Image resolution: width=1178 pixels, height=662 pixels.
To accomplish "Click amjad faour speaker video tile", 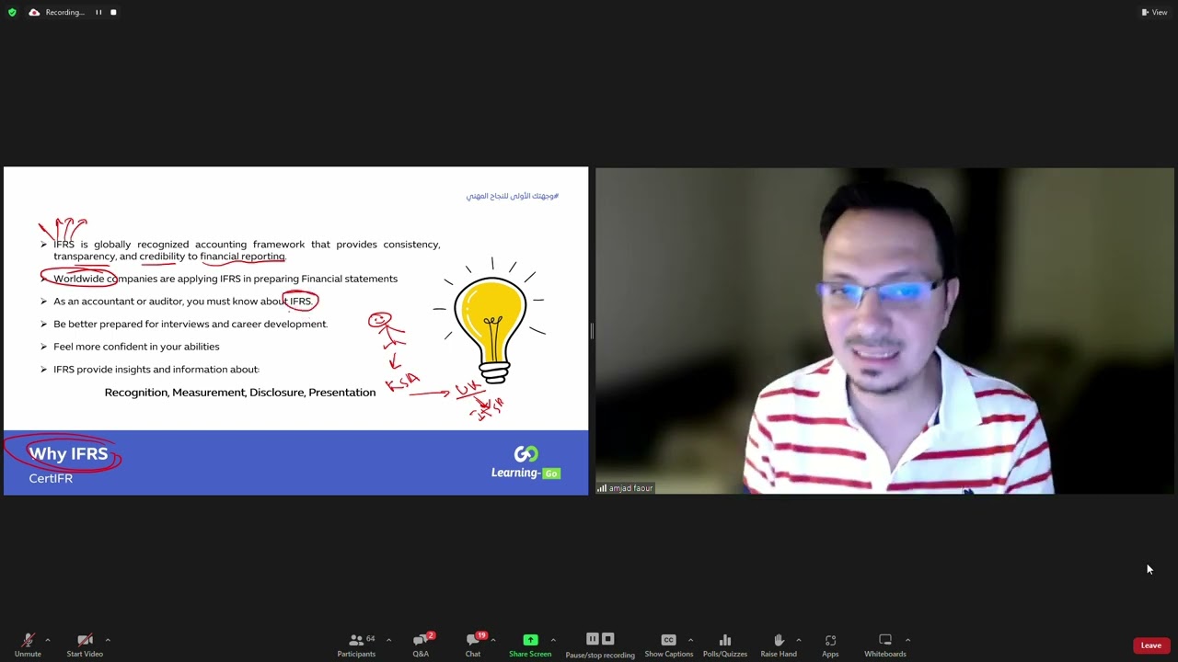I will (884, 331).
